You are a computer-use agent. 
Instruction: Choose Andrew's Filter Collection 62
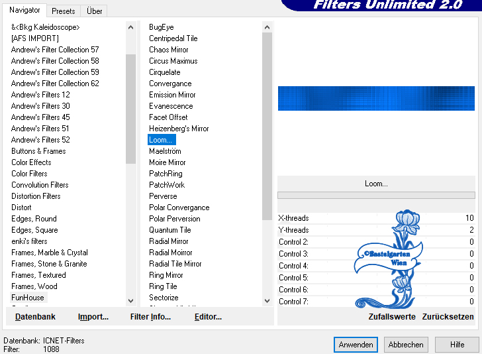click(x=55, y=84)
